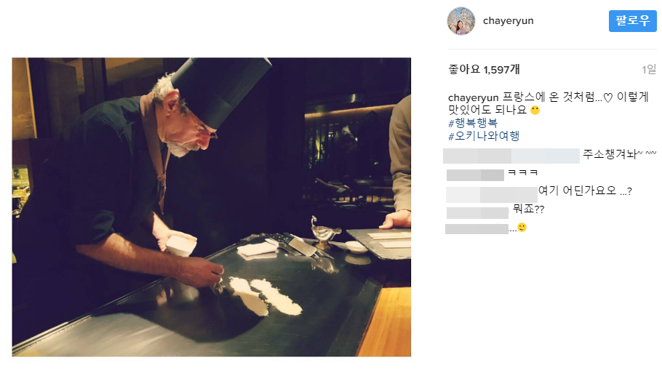
Task: Click the heart symbol in the caption
Action: tap(607, 98)
